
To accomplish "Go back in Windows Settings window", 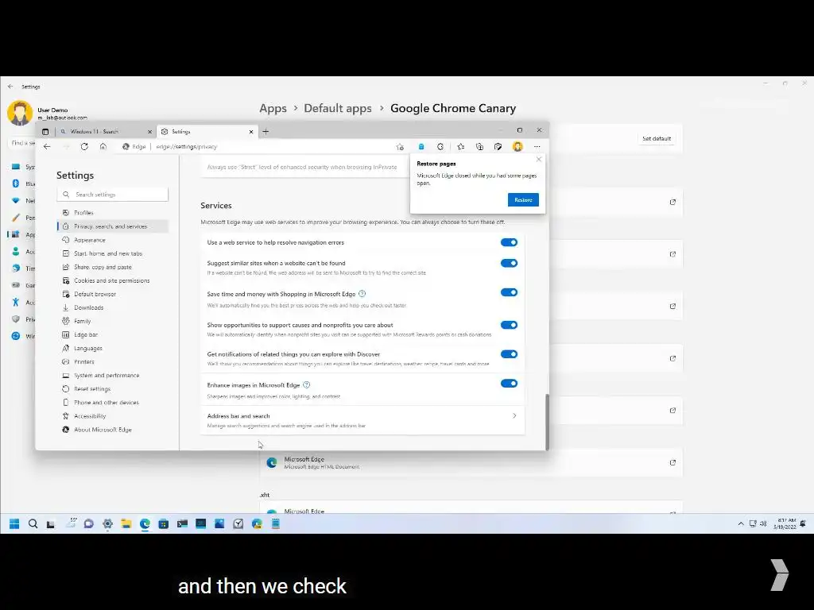I will (10, 87).
